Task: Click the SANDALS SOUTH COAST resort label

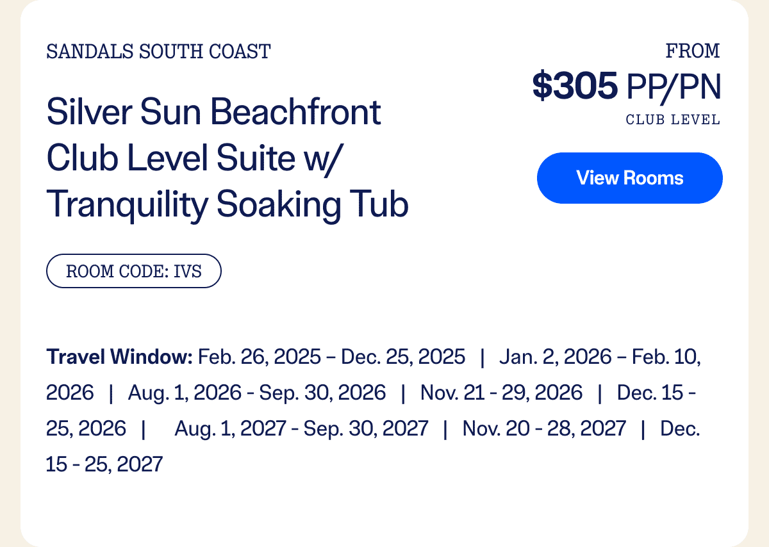Action: [x=158, y=52]
